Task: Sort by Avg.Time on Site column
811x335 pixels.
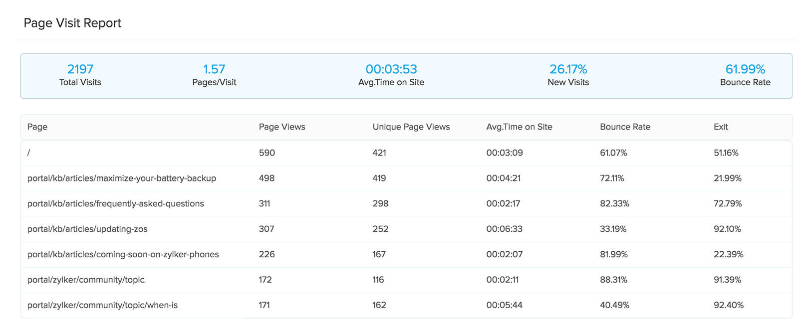Action: pyautogui.click(x=519, y=127)
